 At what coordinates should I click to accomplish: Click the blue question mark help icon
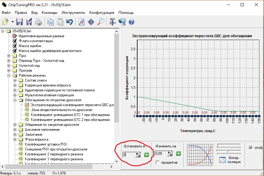132,22
